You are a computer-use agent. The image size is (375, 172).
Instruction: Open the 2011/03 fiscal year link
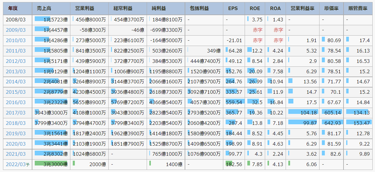tap(16, 51)
